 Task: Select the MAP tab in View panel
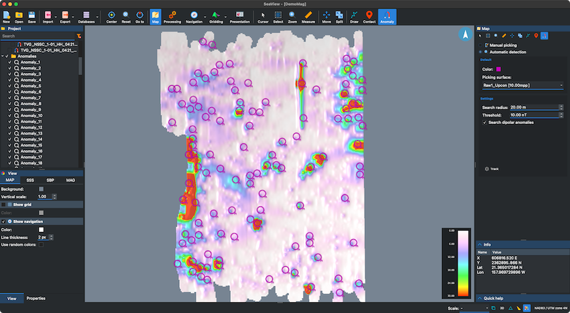pos(10,180)
